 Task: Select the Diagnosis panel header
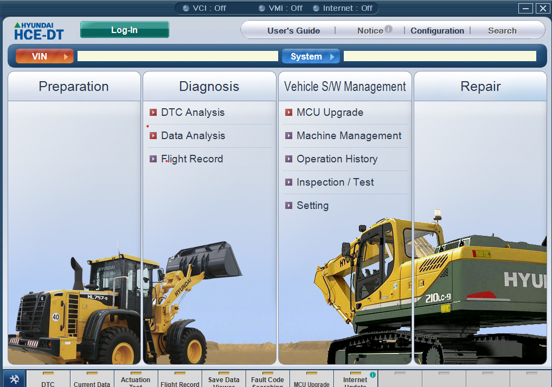tap(209, 87)
